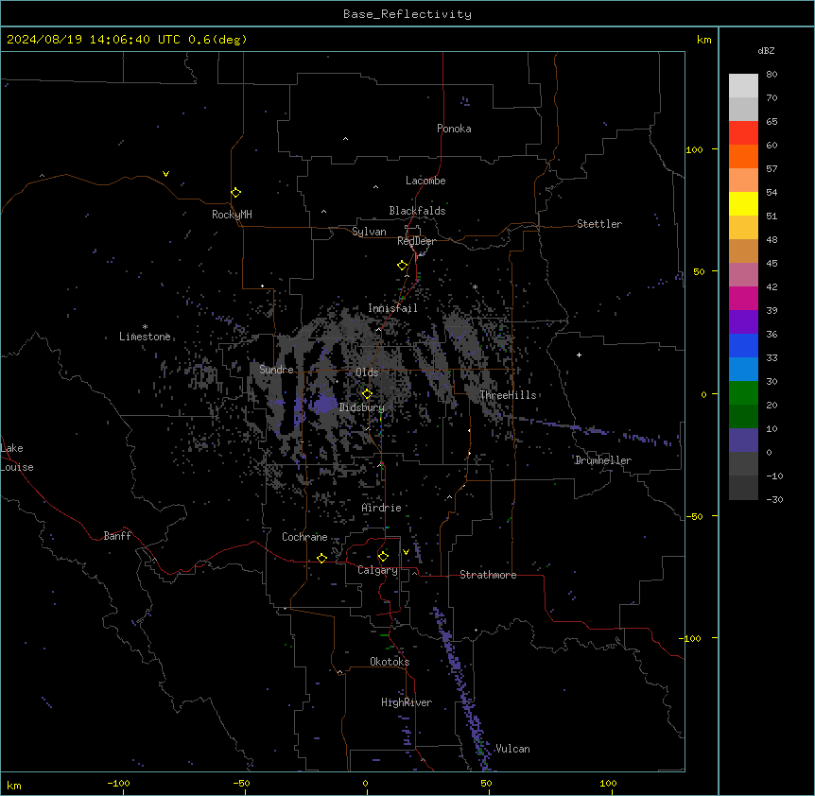Click the yellow V marker northeast of Calgary
The width and height of the screenshot is (815, 796).
click(406, 552)
